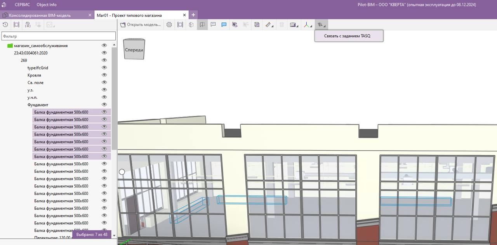Screen dimensions: 497x245
Task: Select the type:IfcGrid tree node
Action: (x=38, y=68)
